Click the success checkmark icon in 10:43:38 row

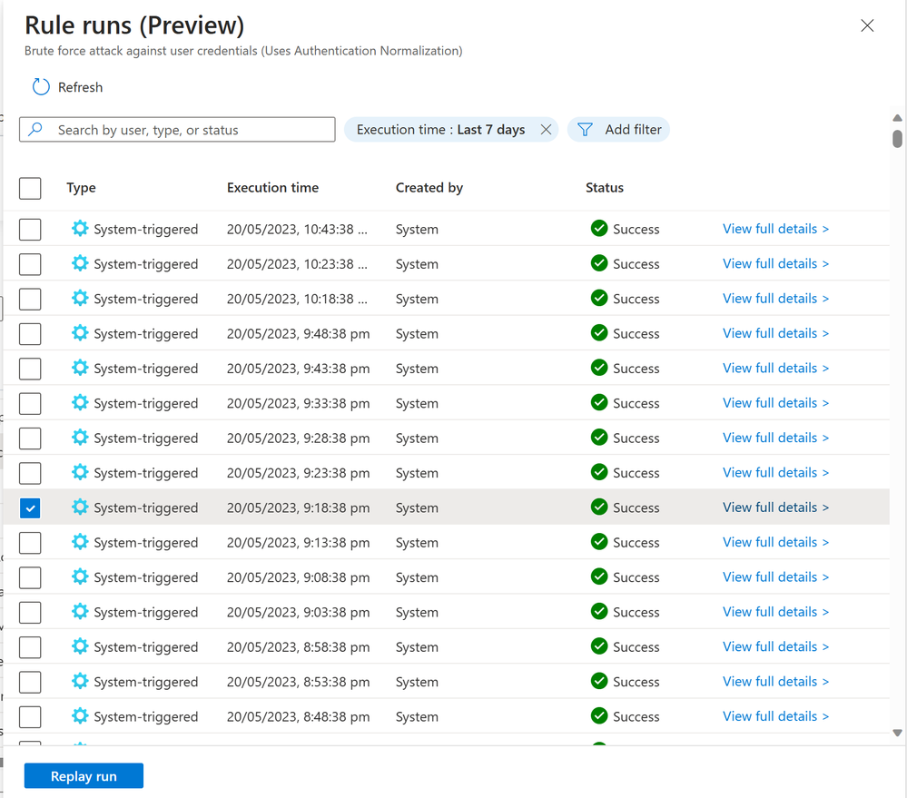pos(599,229)
